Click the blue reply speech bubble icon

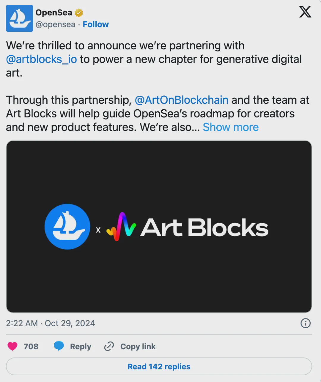coord(59,346)
